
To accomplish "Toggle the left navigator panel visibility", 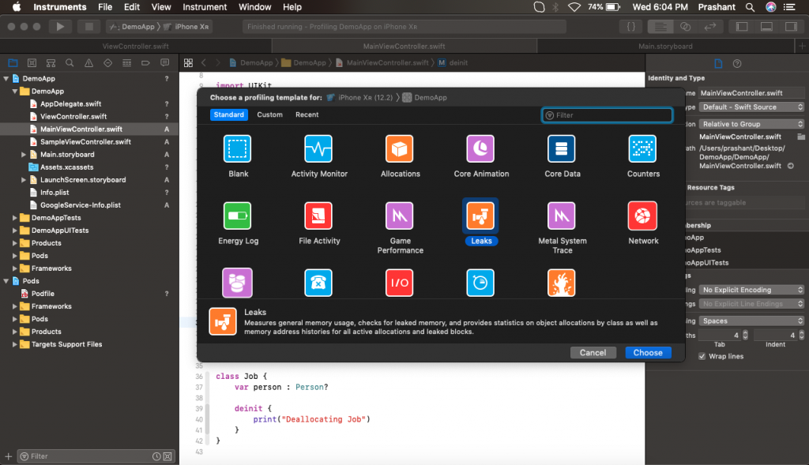I will pos(742,26).
